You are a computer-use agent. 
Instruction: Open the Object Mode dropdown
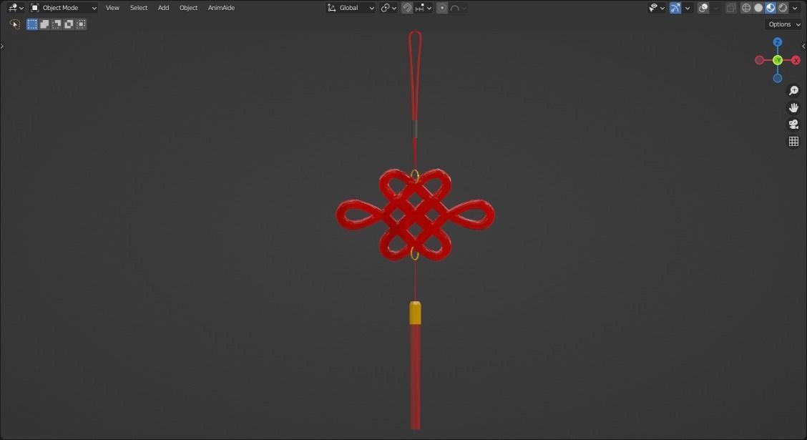[63, 8]
